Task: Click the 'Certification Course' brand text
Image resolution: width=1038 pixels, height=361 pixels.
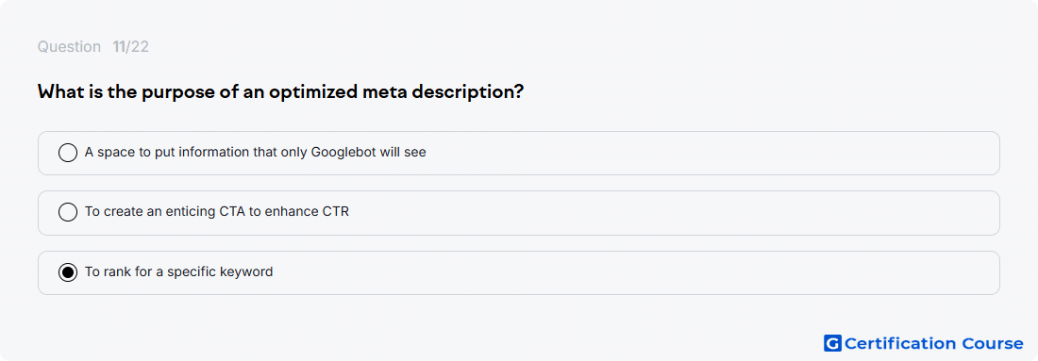Action: (x=933, y=343)
